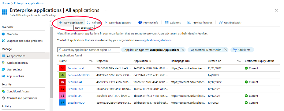Open Overview in sidebar

(12, 34)
